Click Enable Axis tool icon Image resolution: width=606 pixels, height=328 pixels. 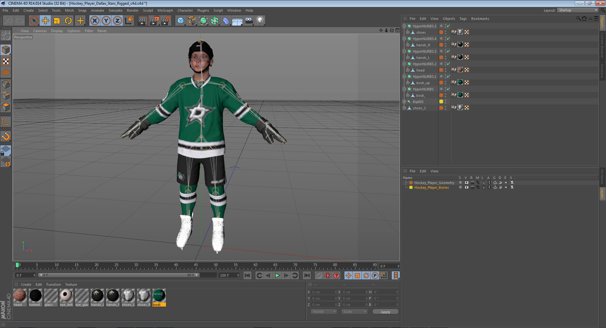click(6, 122)
